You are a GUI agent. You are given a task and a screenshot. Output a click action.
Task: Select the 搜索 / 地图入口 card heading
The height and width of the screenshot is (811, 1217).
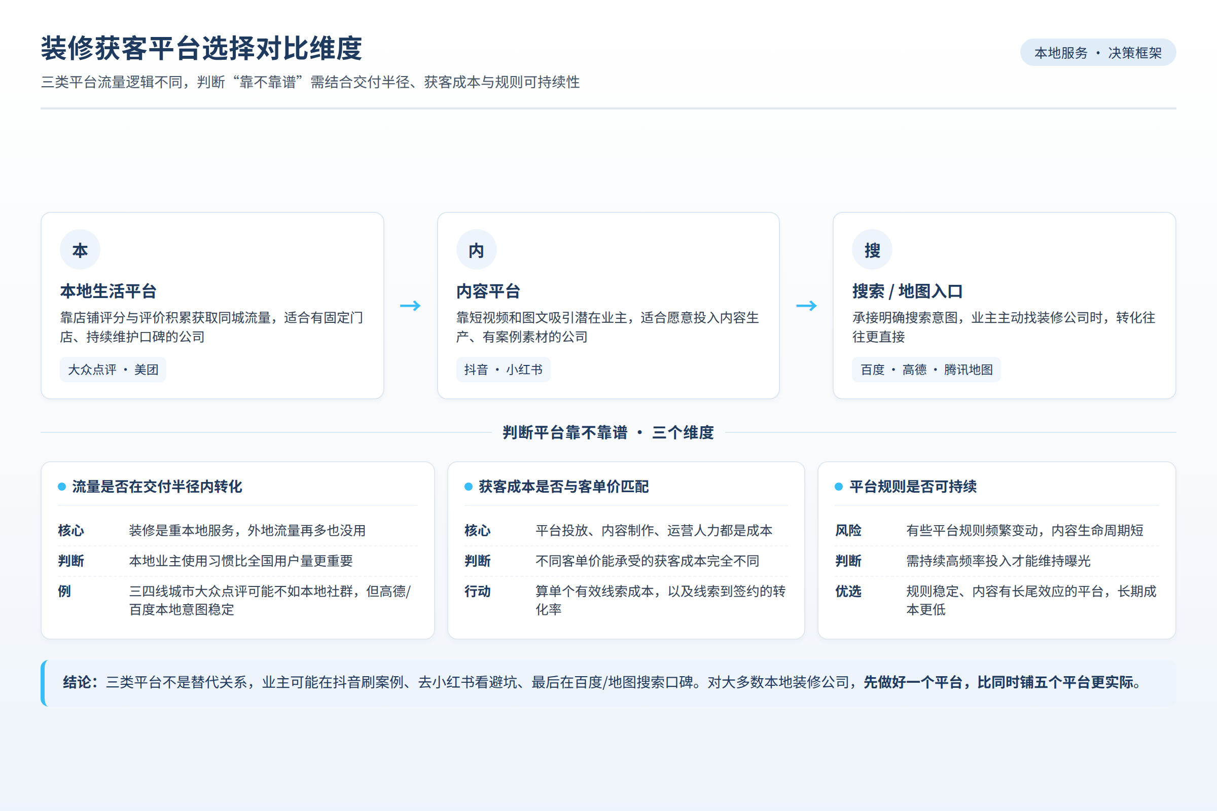coord(907,291)
